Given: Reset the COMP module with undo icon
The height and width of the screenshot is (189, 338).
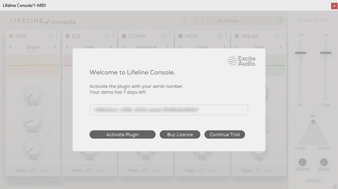Looking at the screenshot, I should point(155,36).
